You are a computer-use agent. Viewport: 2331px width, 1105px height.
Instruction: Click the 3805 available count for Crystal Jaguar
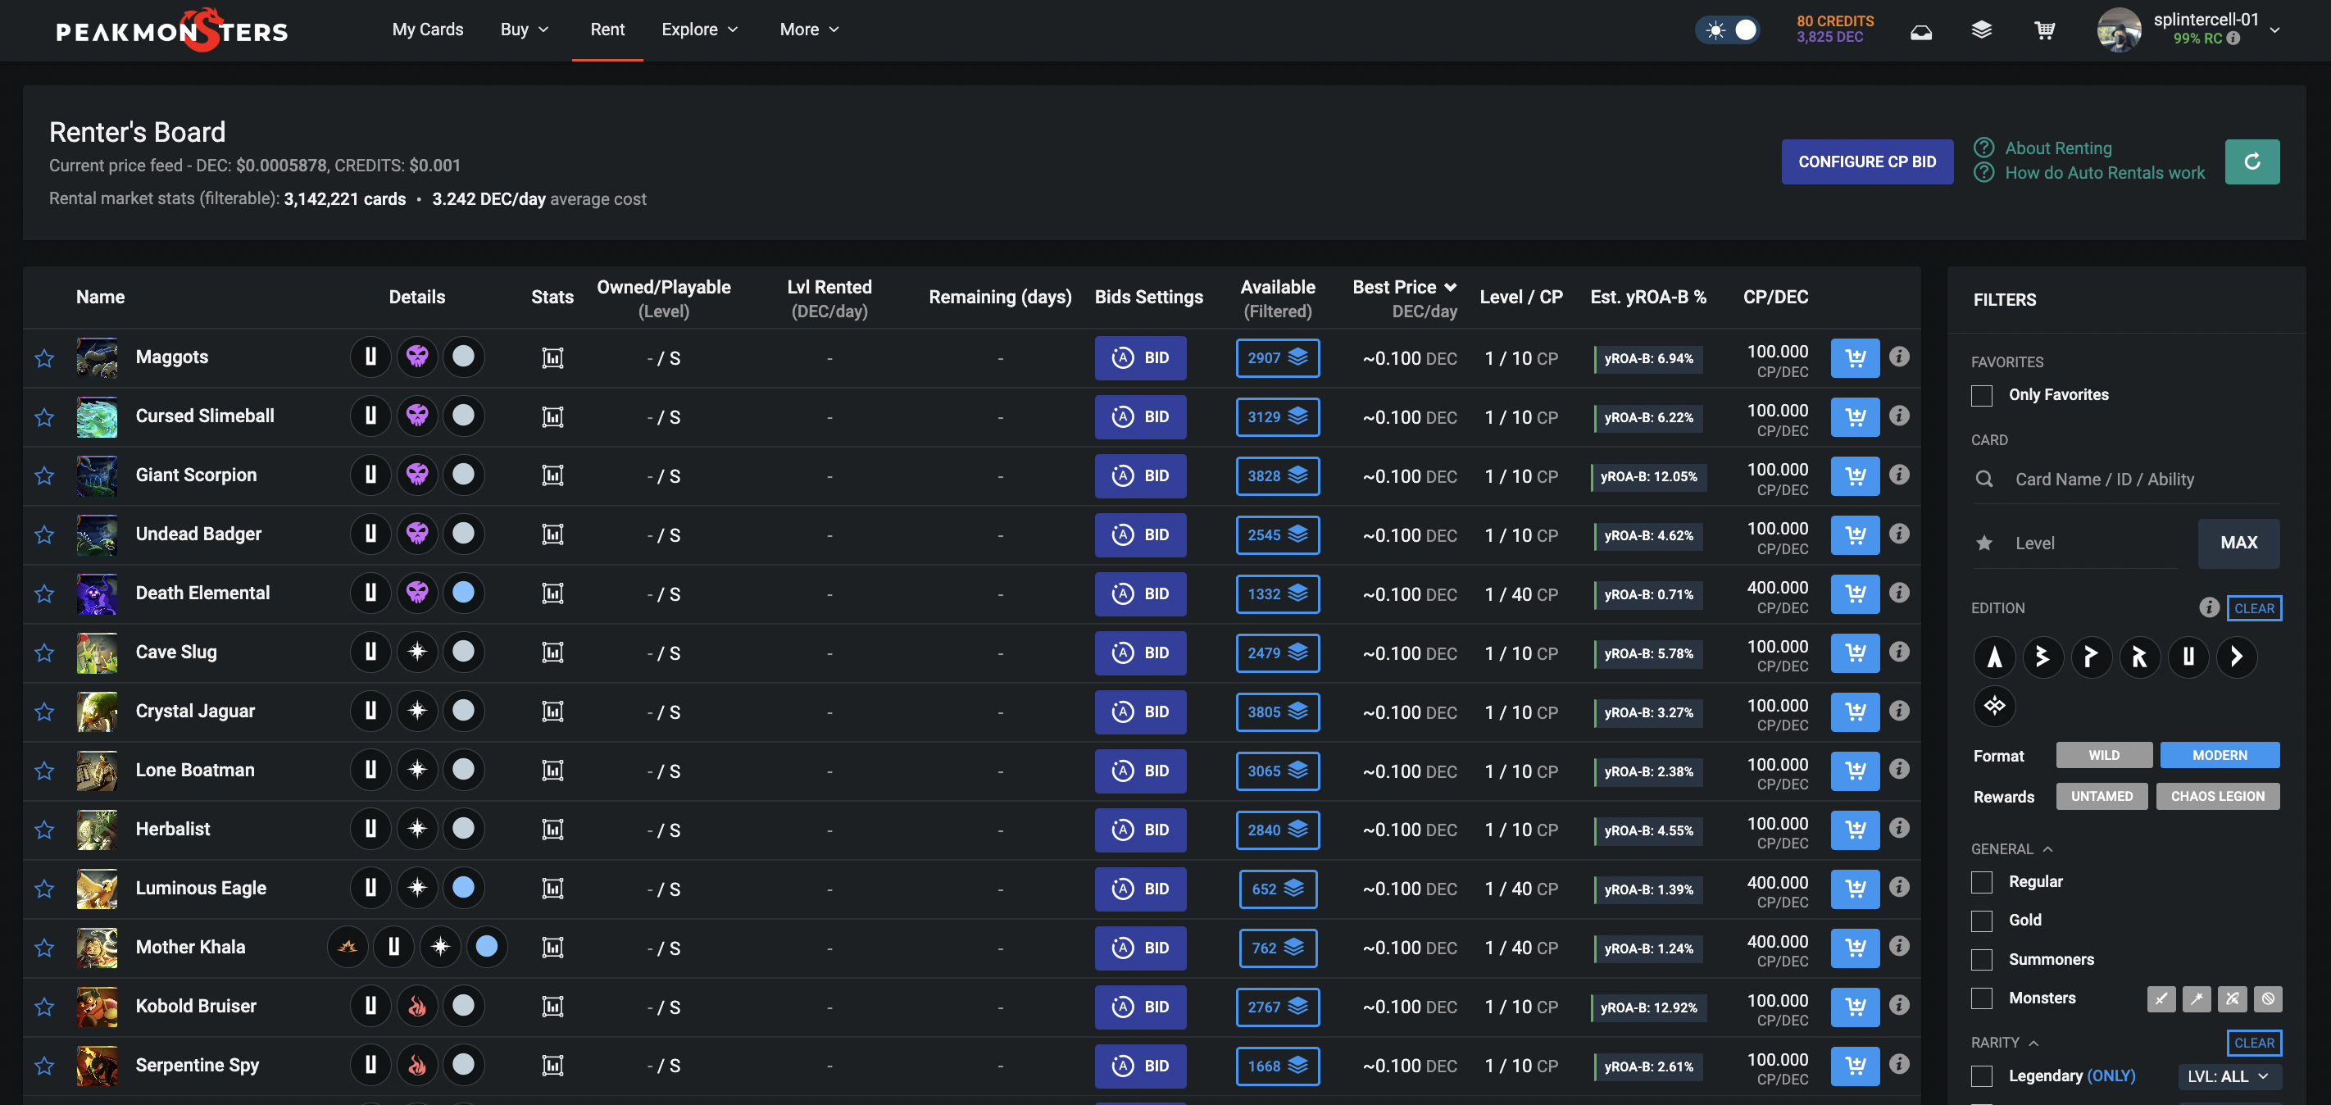click(x=1277, y=712)
